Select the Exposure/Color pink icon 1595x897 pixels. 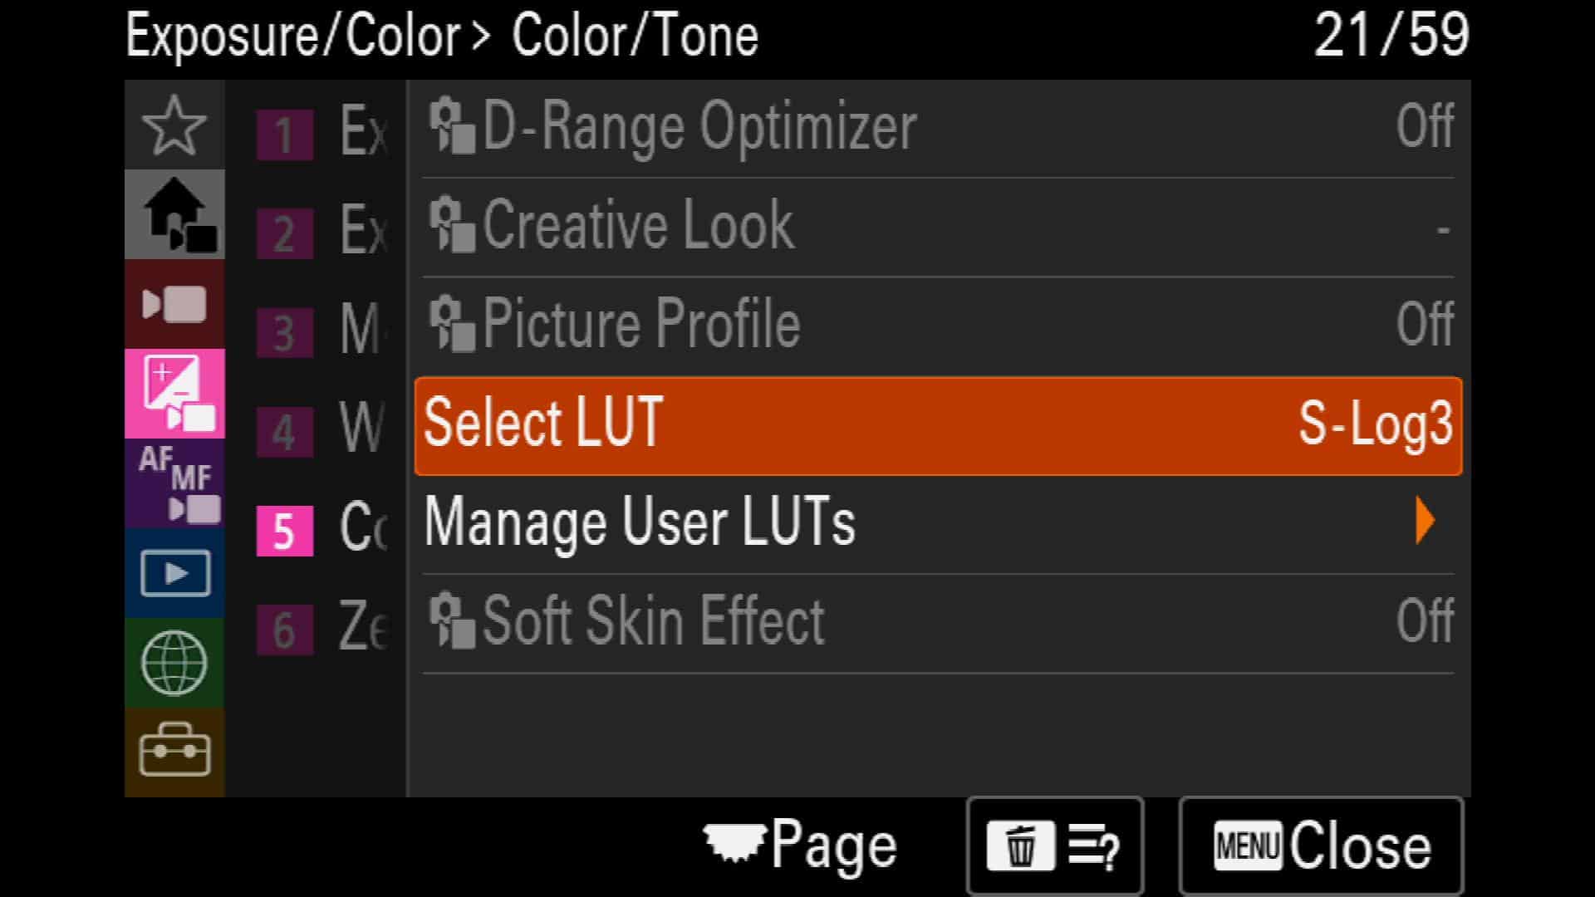(x=174, y=394)
